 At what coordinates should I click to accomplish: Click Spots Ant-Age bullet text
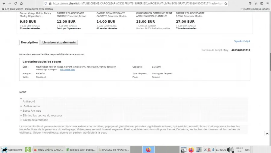32,111
